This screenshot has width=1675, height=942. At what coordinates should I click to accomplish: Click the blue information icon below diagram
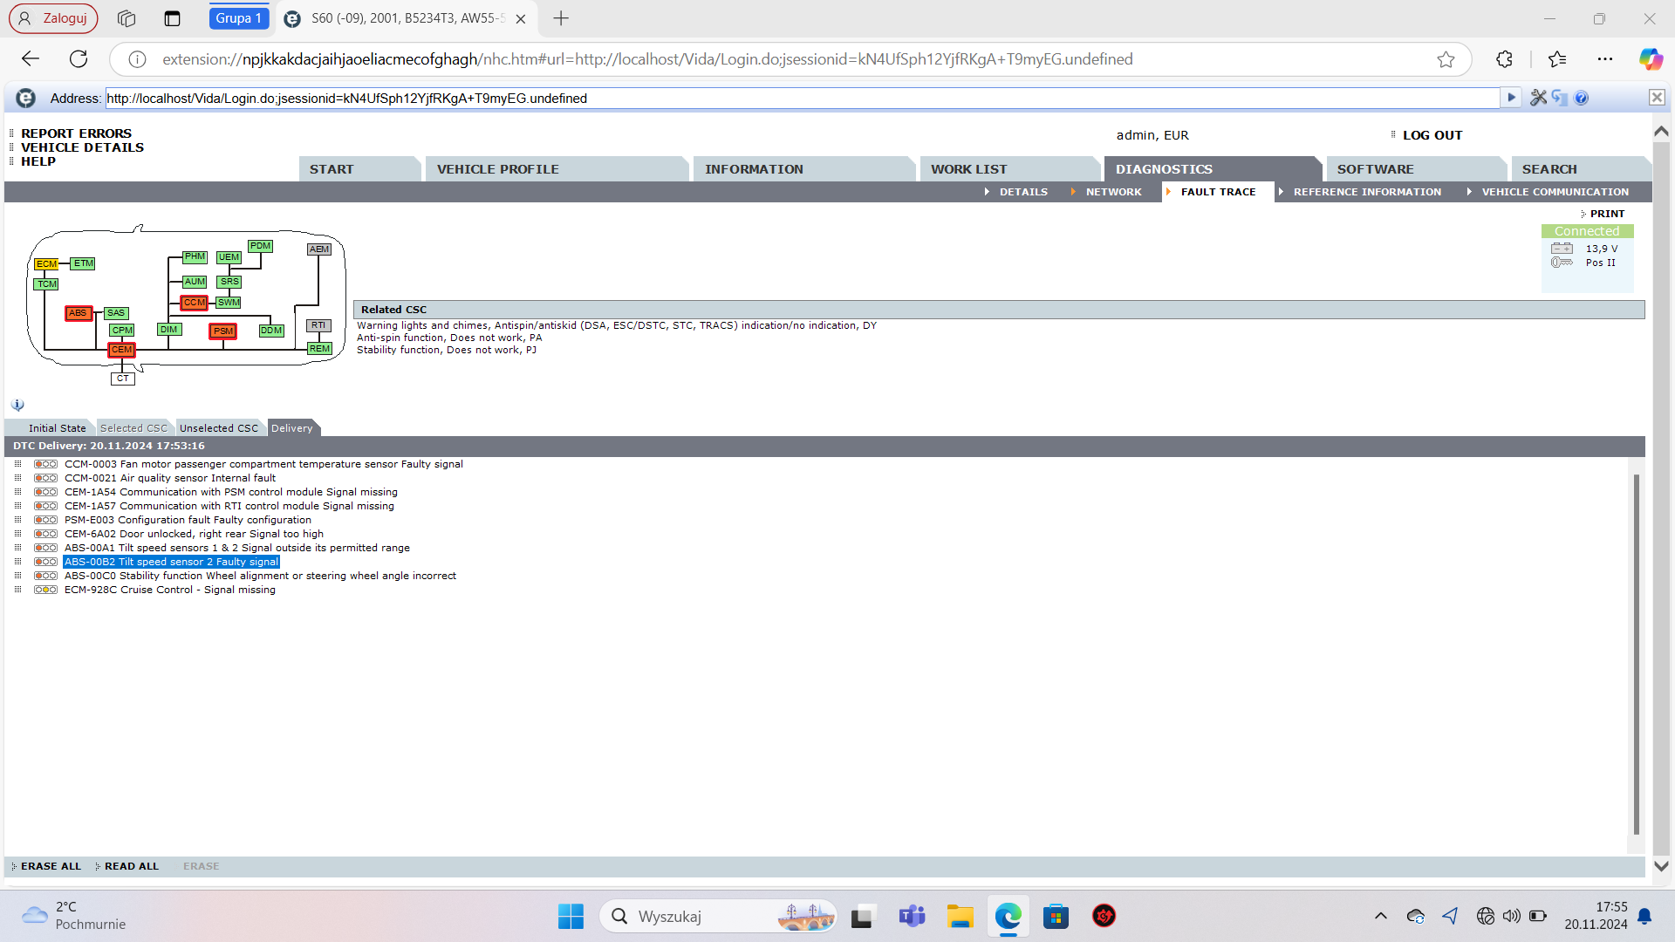point(17,406)
